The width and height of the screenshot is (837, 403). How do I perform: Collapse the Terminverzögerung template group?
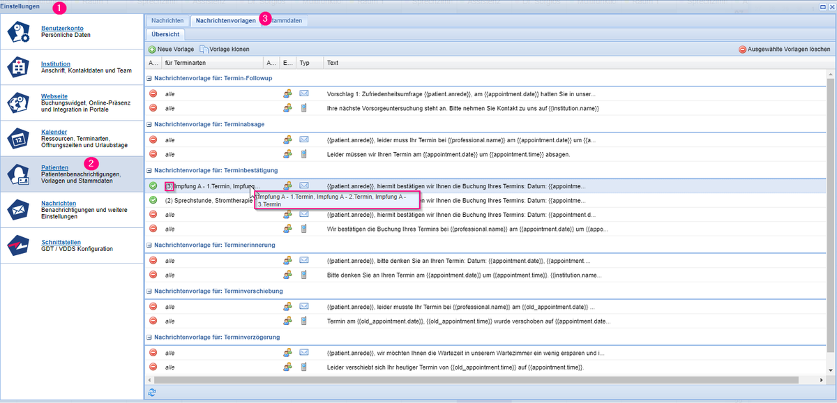tap(149, 337)
